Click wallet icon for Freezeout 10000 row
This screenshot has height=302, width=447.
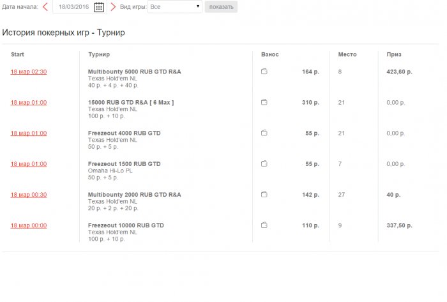(264, 225)
